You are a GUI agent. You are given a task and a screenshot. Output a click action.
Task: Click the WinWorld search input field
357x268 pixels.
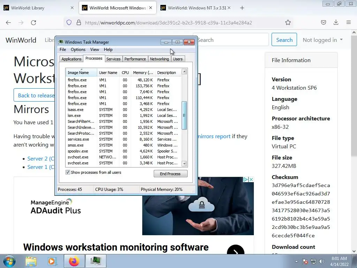(233, 39)
